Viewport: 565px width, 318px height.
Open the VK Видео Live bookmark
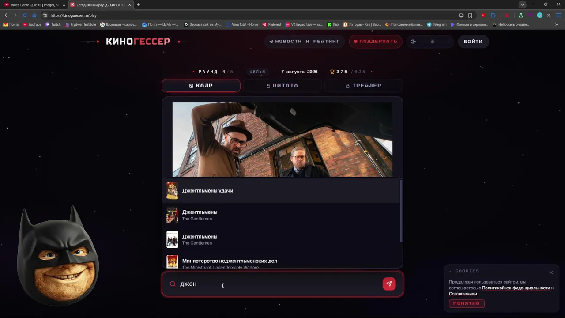click(x=304, y=25)
